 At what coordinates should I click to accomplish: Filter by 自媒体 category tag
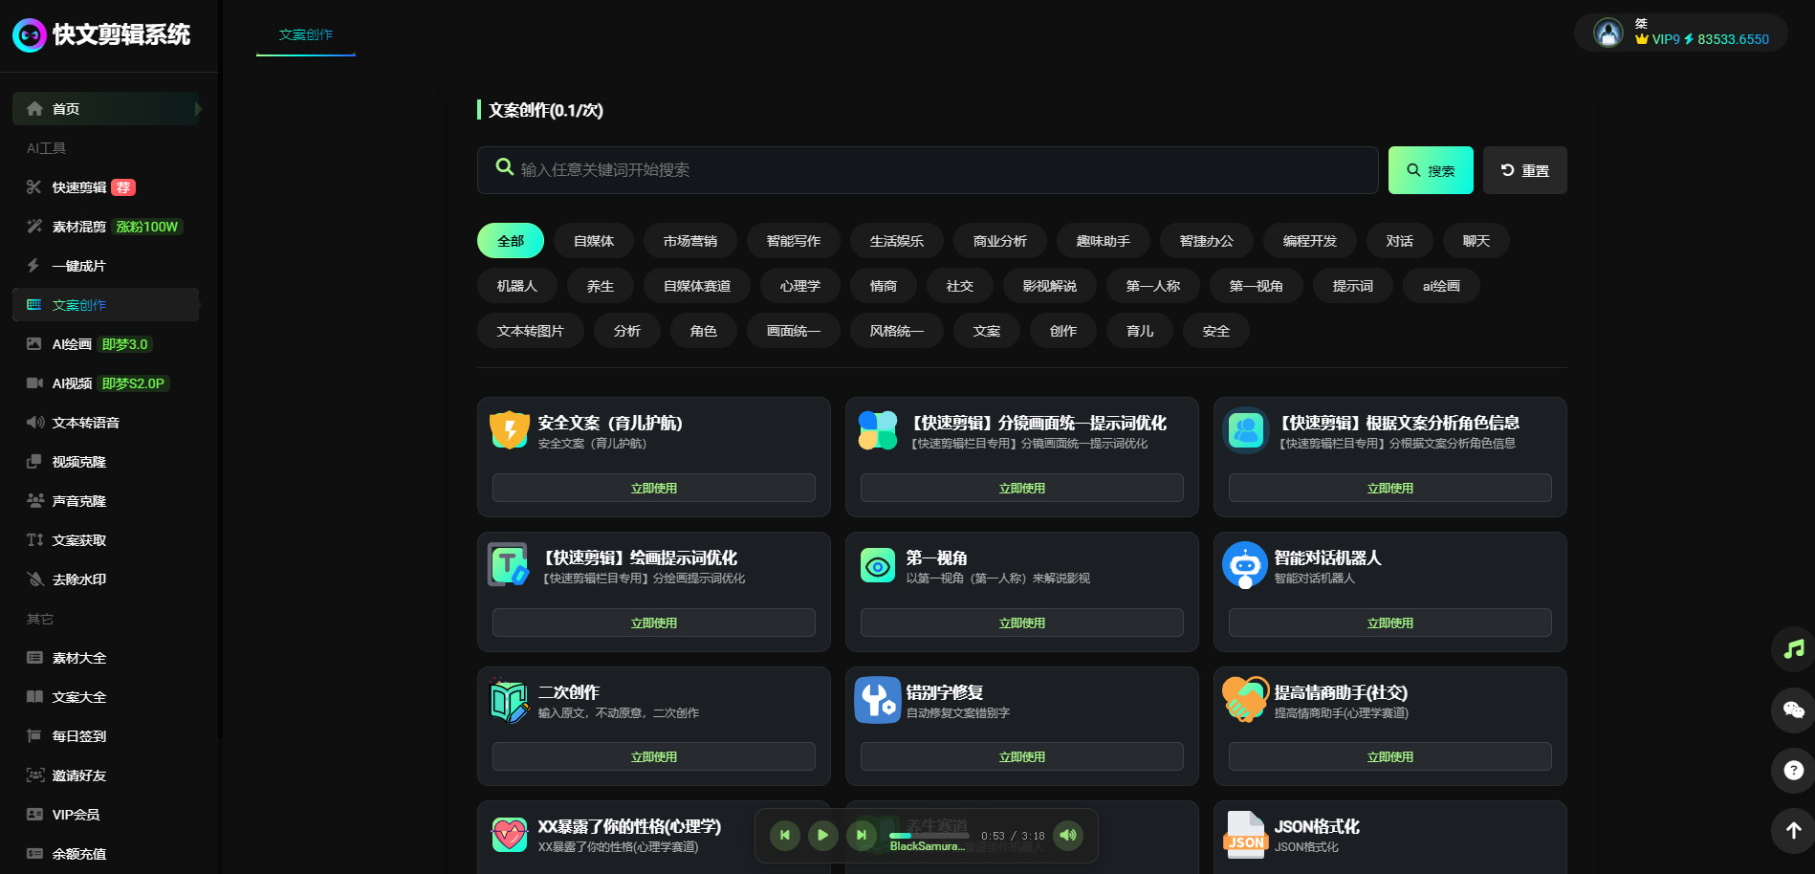point(594,241)
